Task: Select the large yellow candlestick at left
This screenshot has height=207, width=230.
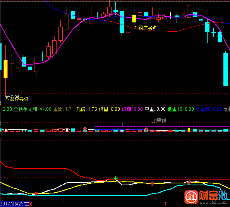Action: tap(5, 69)
